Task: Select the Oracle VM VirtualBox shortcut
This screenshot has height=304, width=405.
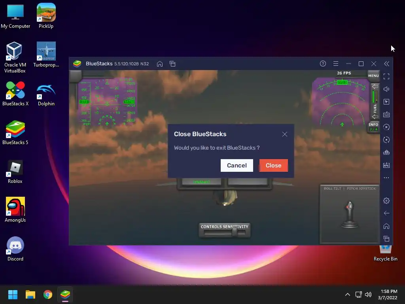Action: click(x=15, y=57)
